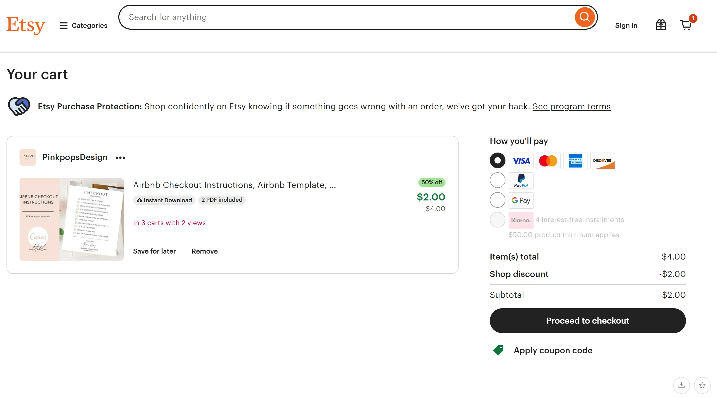Viewport: 717px width, 397px height.
Task: Click the Subtotal $2.00 amount
Action: 673,295
